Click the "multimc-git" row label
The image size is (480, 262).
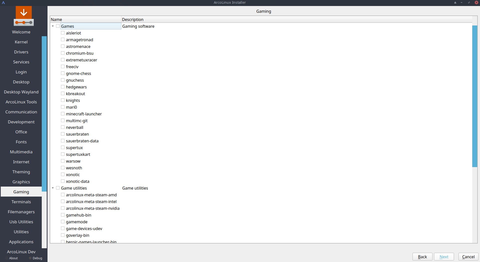77,121
